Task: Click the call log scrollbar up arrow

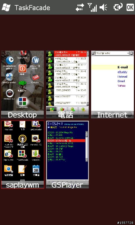Action: (x=88, y=52)
